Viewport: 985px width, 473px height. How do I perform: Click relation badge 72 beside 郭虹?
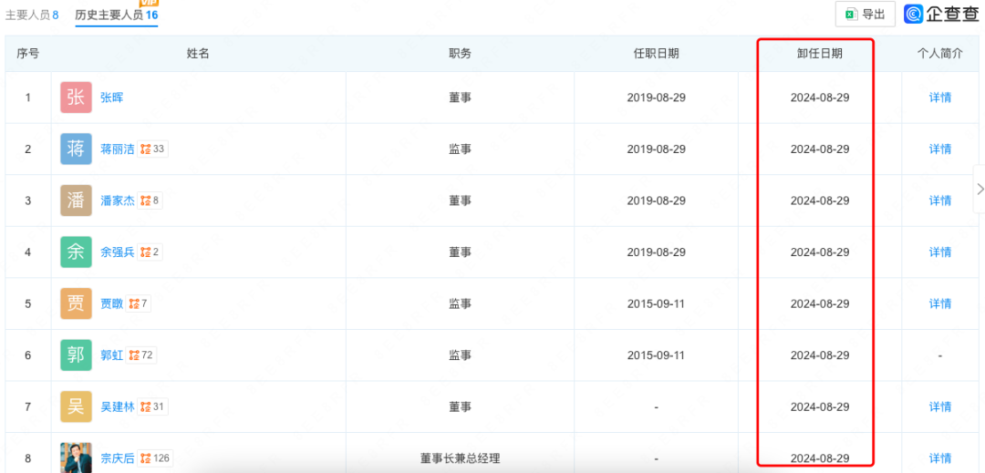click(140, 355)
